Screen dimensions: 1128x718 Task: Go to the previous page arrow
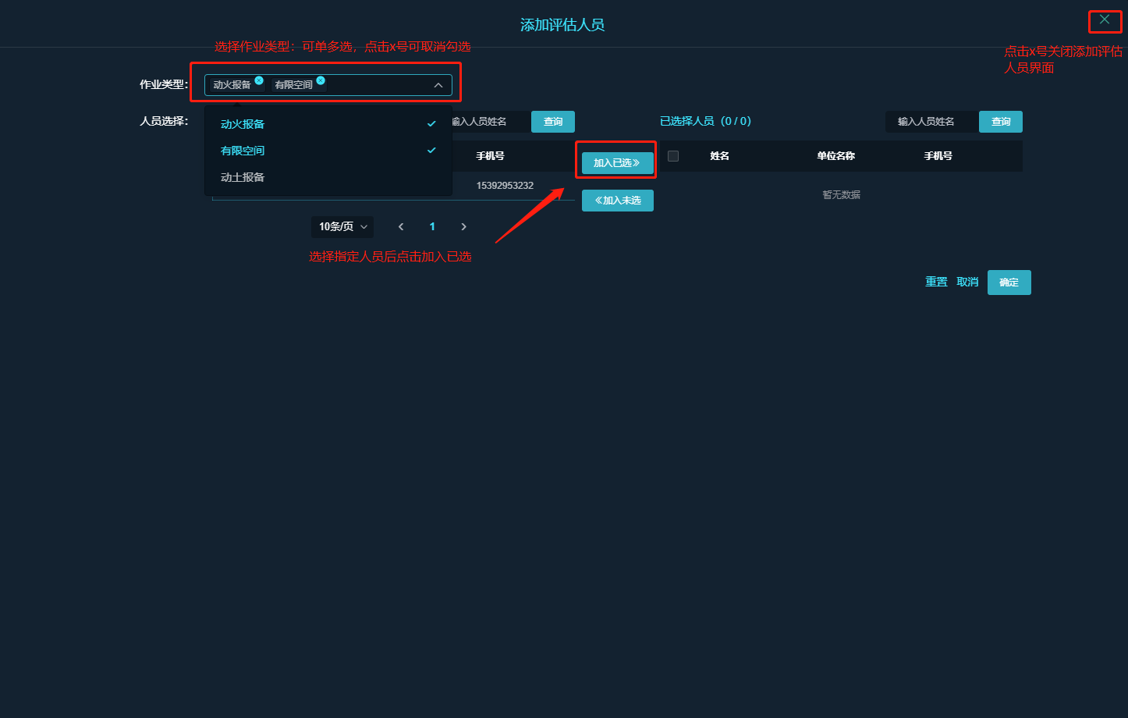tap(401, 227)
